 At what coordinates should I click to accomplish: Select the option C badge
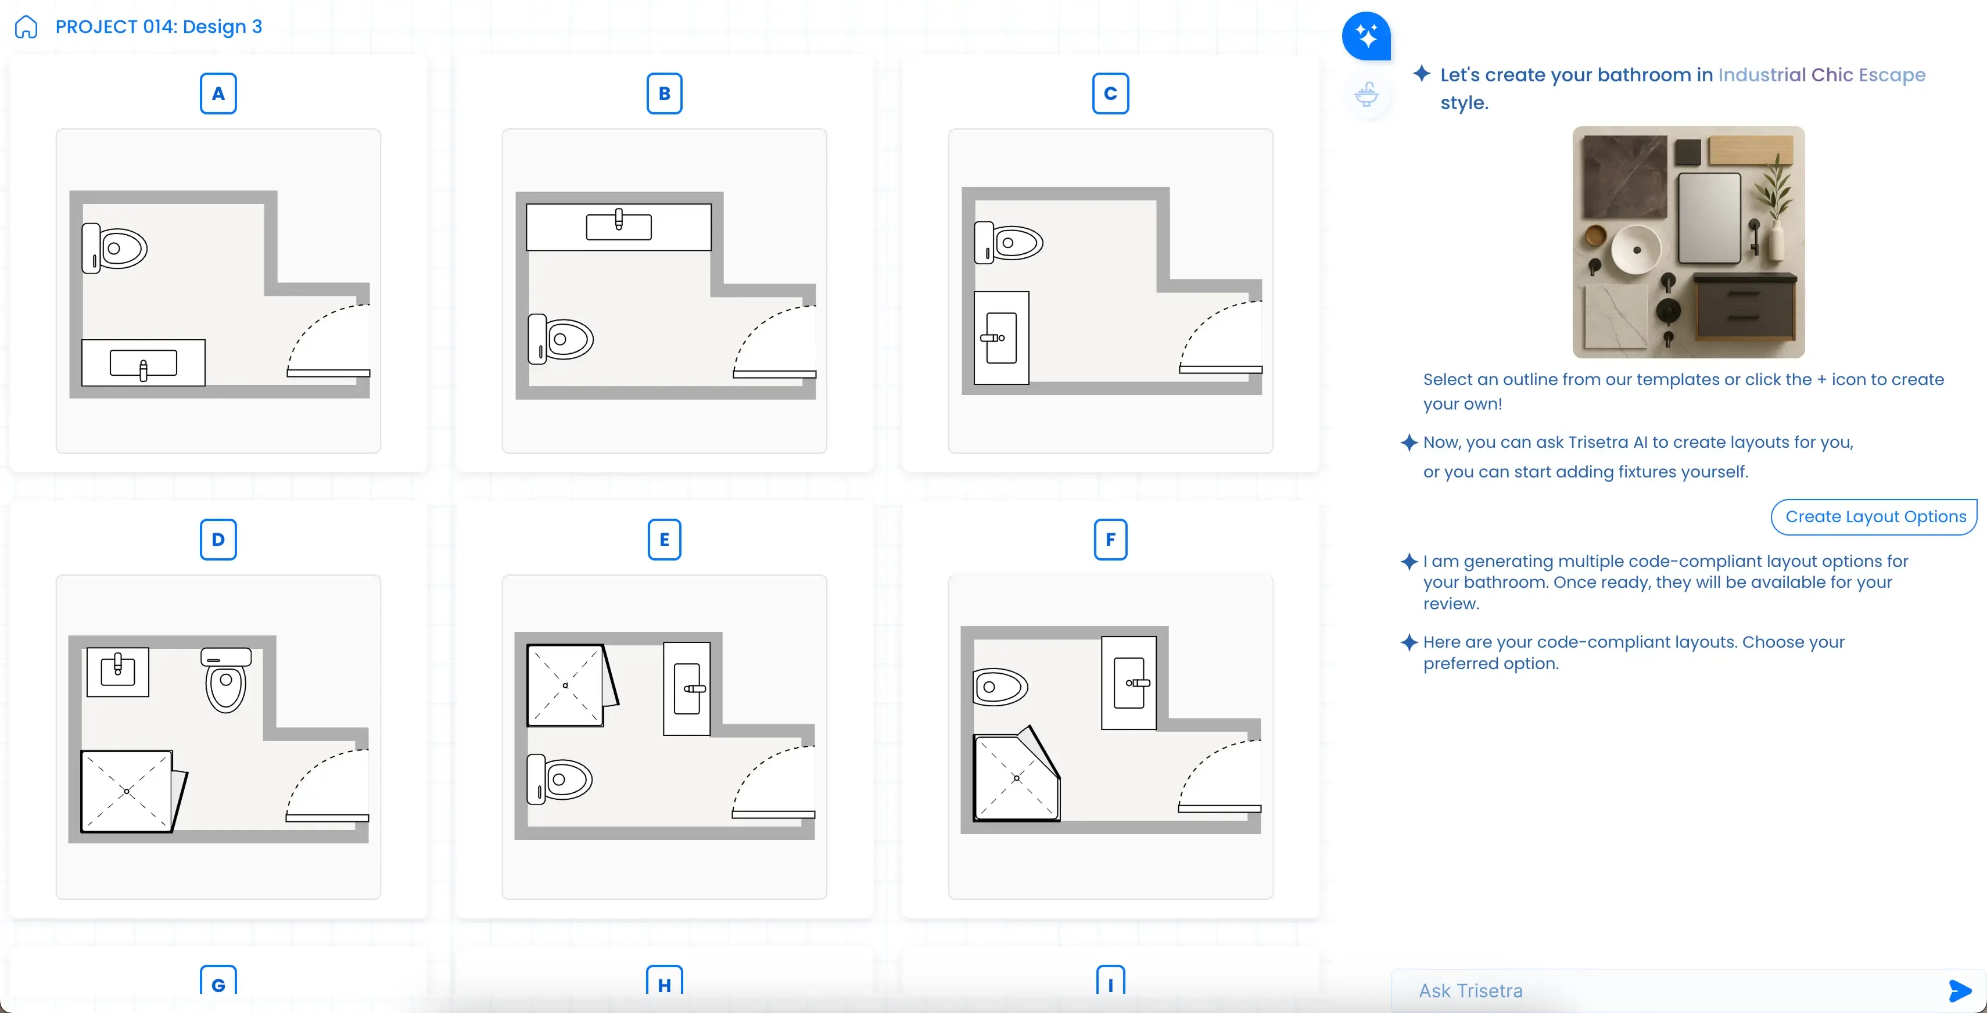(x=1110, y=92)
